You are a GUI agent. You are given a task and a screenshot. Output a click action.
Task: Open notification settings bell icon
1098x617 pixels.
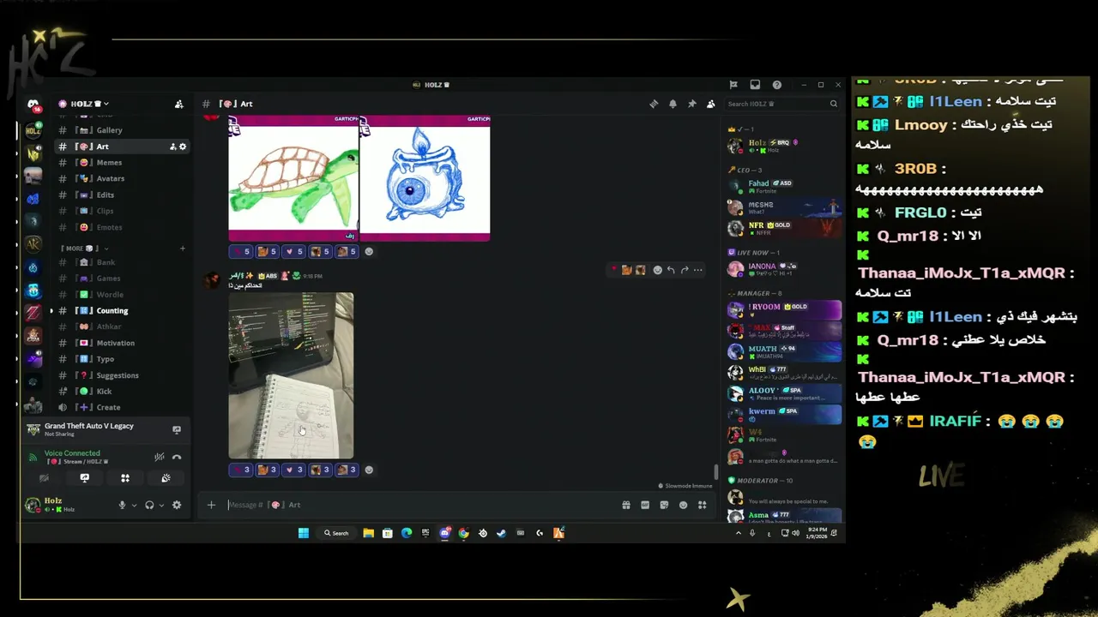[x=673, y=104]
